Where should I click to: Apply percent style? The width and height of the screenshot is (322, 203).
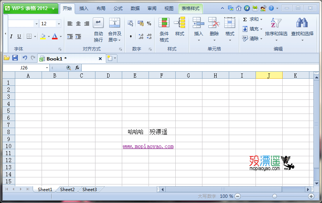tap(149, 23)
